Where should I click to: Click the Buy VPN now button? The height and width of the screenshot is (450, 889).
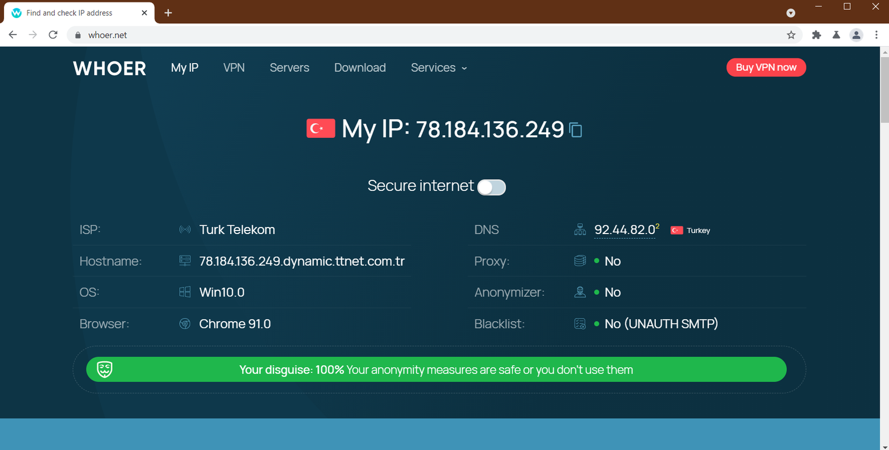(766, 67)
